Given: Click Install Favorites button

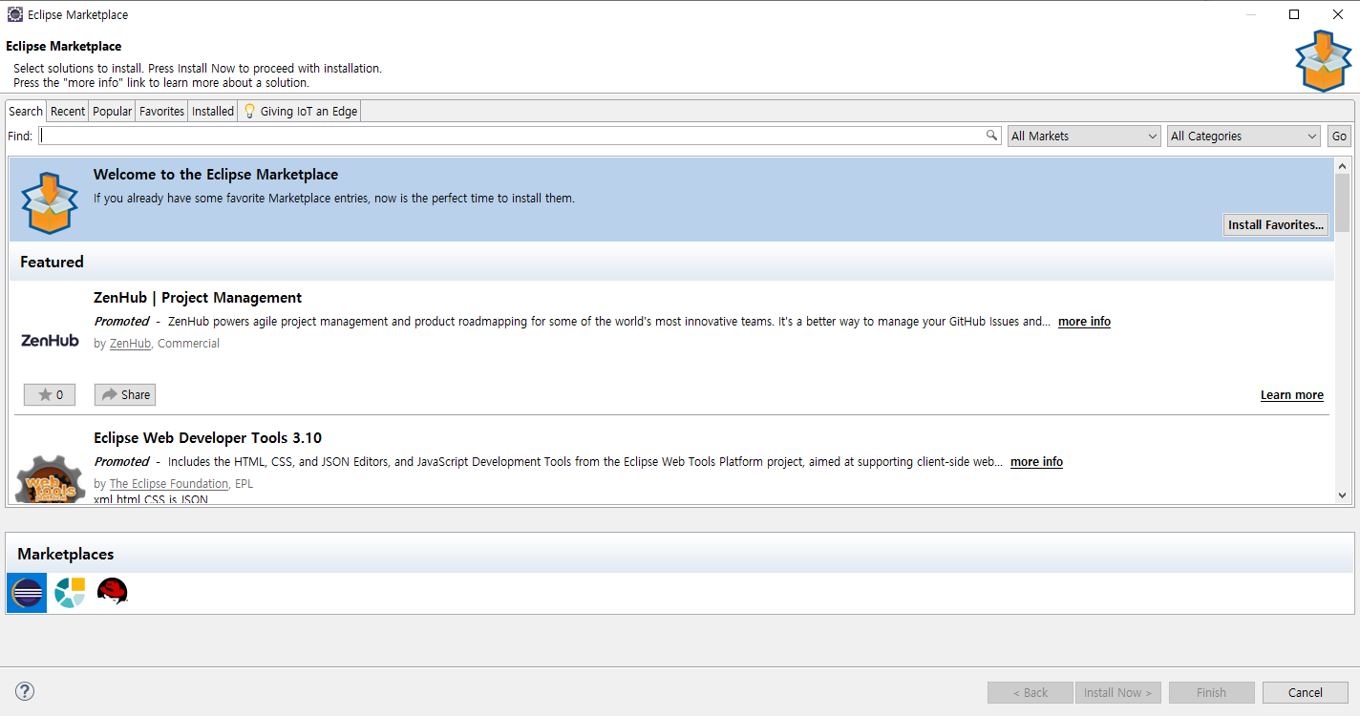Looking at the screenshot, I should (x=1276, y=224).
